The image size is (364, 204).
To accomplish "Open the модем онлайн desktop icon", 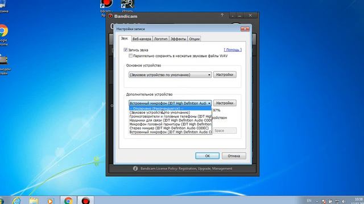I will click(x=5, y=65).
